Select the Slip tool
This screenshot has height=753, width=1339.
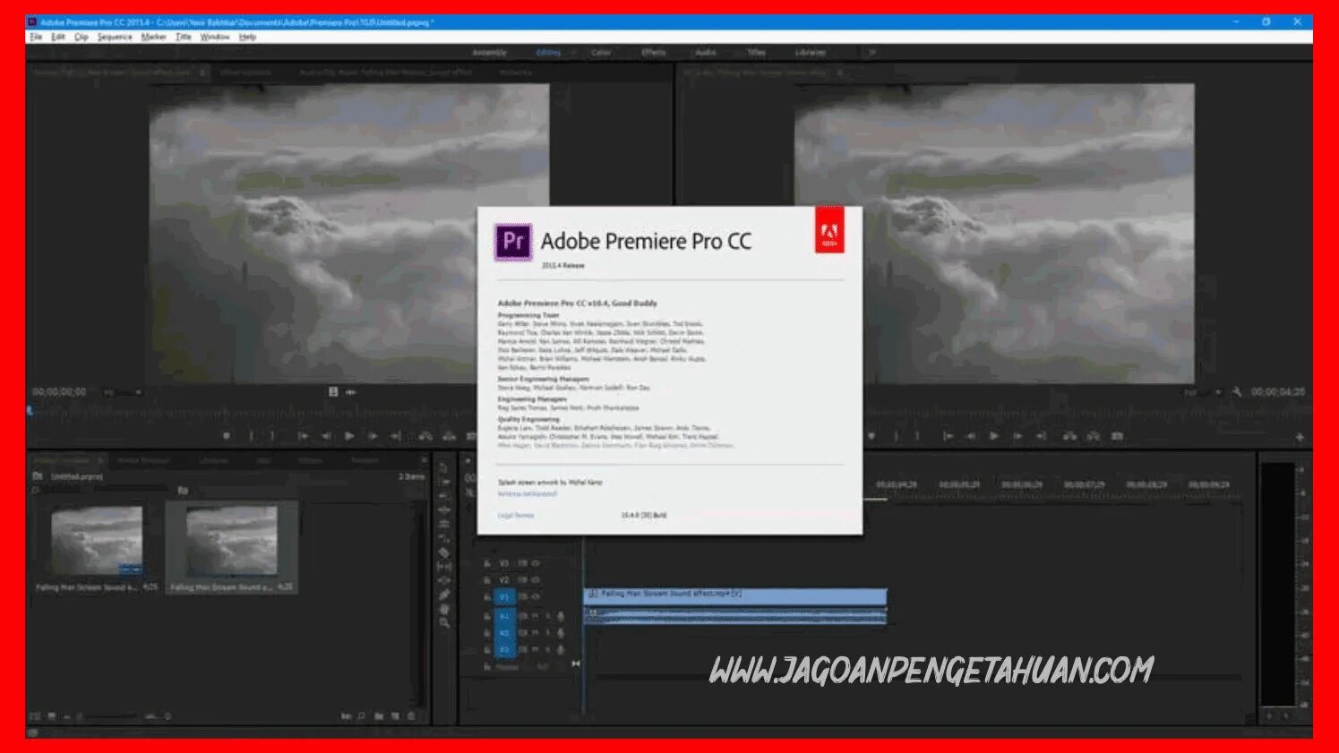pos(444,567)
